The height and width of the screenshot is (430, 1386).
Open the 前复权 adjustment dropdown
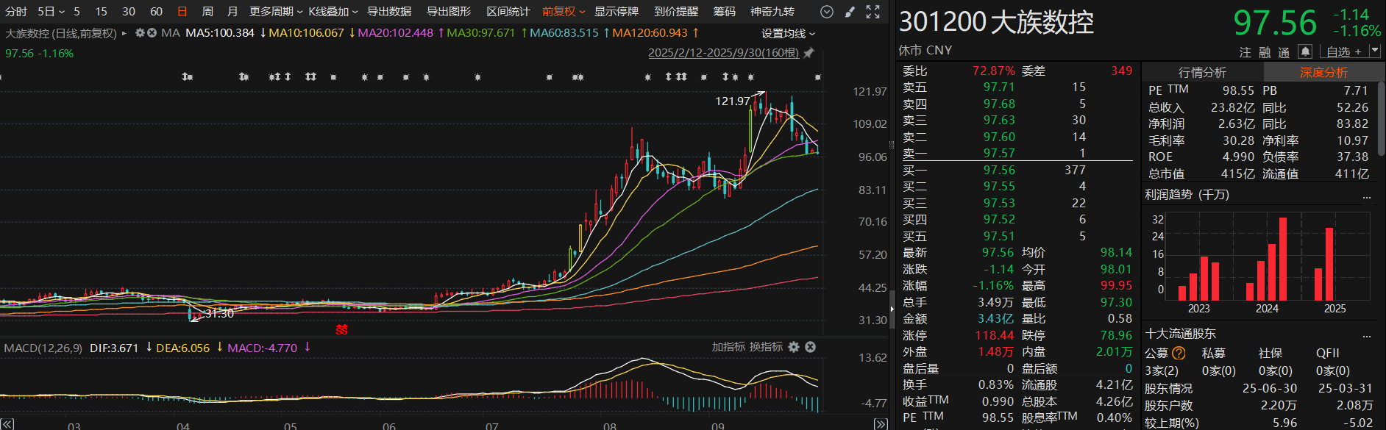564,12
